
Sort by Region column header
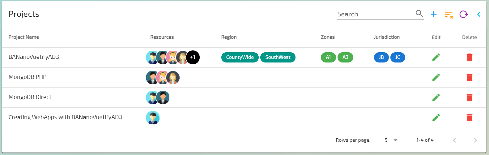click(x=229, y=37)
